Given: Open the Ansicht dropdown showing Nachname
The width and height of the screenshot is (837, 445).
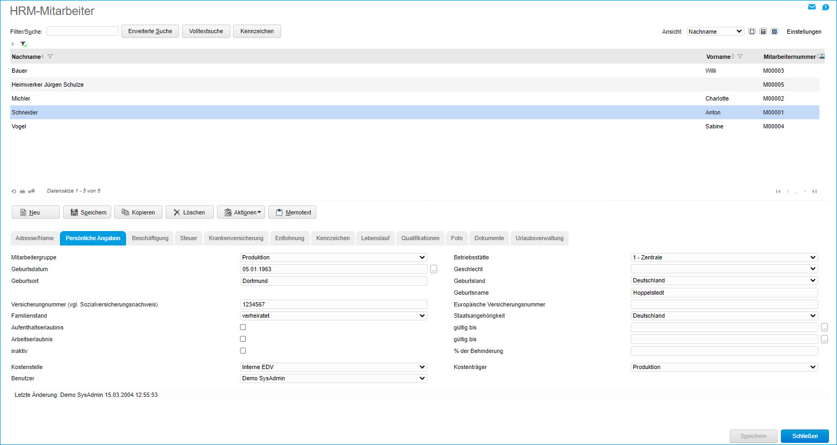Looking at the screenshot, I should [x=715, y=32].
